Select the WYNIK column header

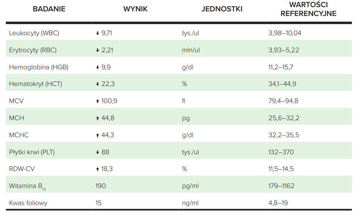point(136,9)
